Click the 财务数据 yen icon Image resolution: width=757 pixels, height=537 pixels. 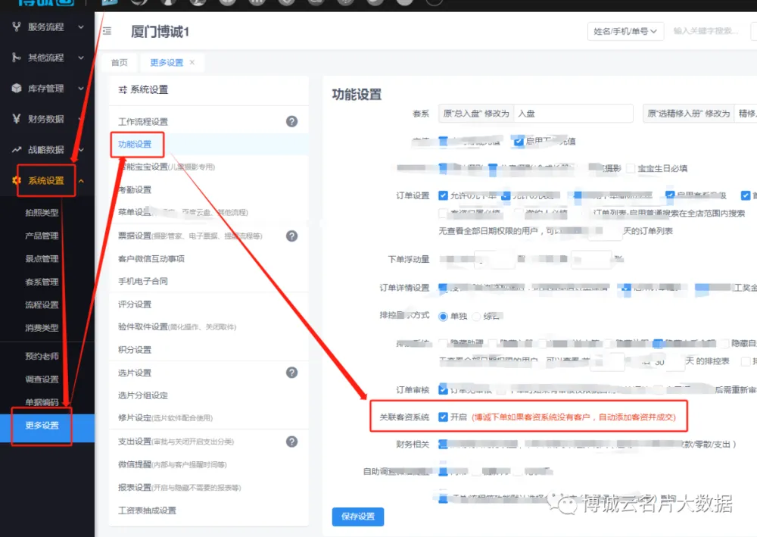(x=16, y=119)
